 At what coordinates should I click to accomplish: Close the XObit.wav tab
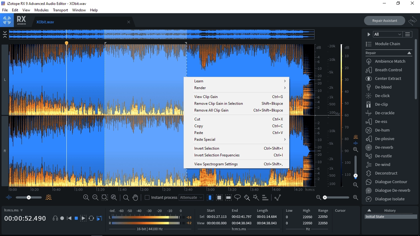(129, 22)
